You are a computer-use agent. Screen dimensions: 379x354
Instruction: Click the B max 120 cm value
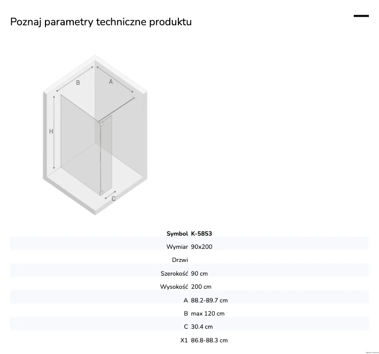(208, 314)
